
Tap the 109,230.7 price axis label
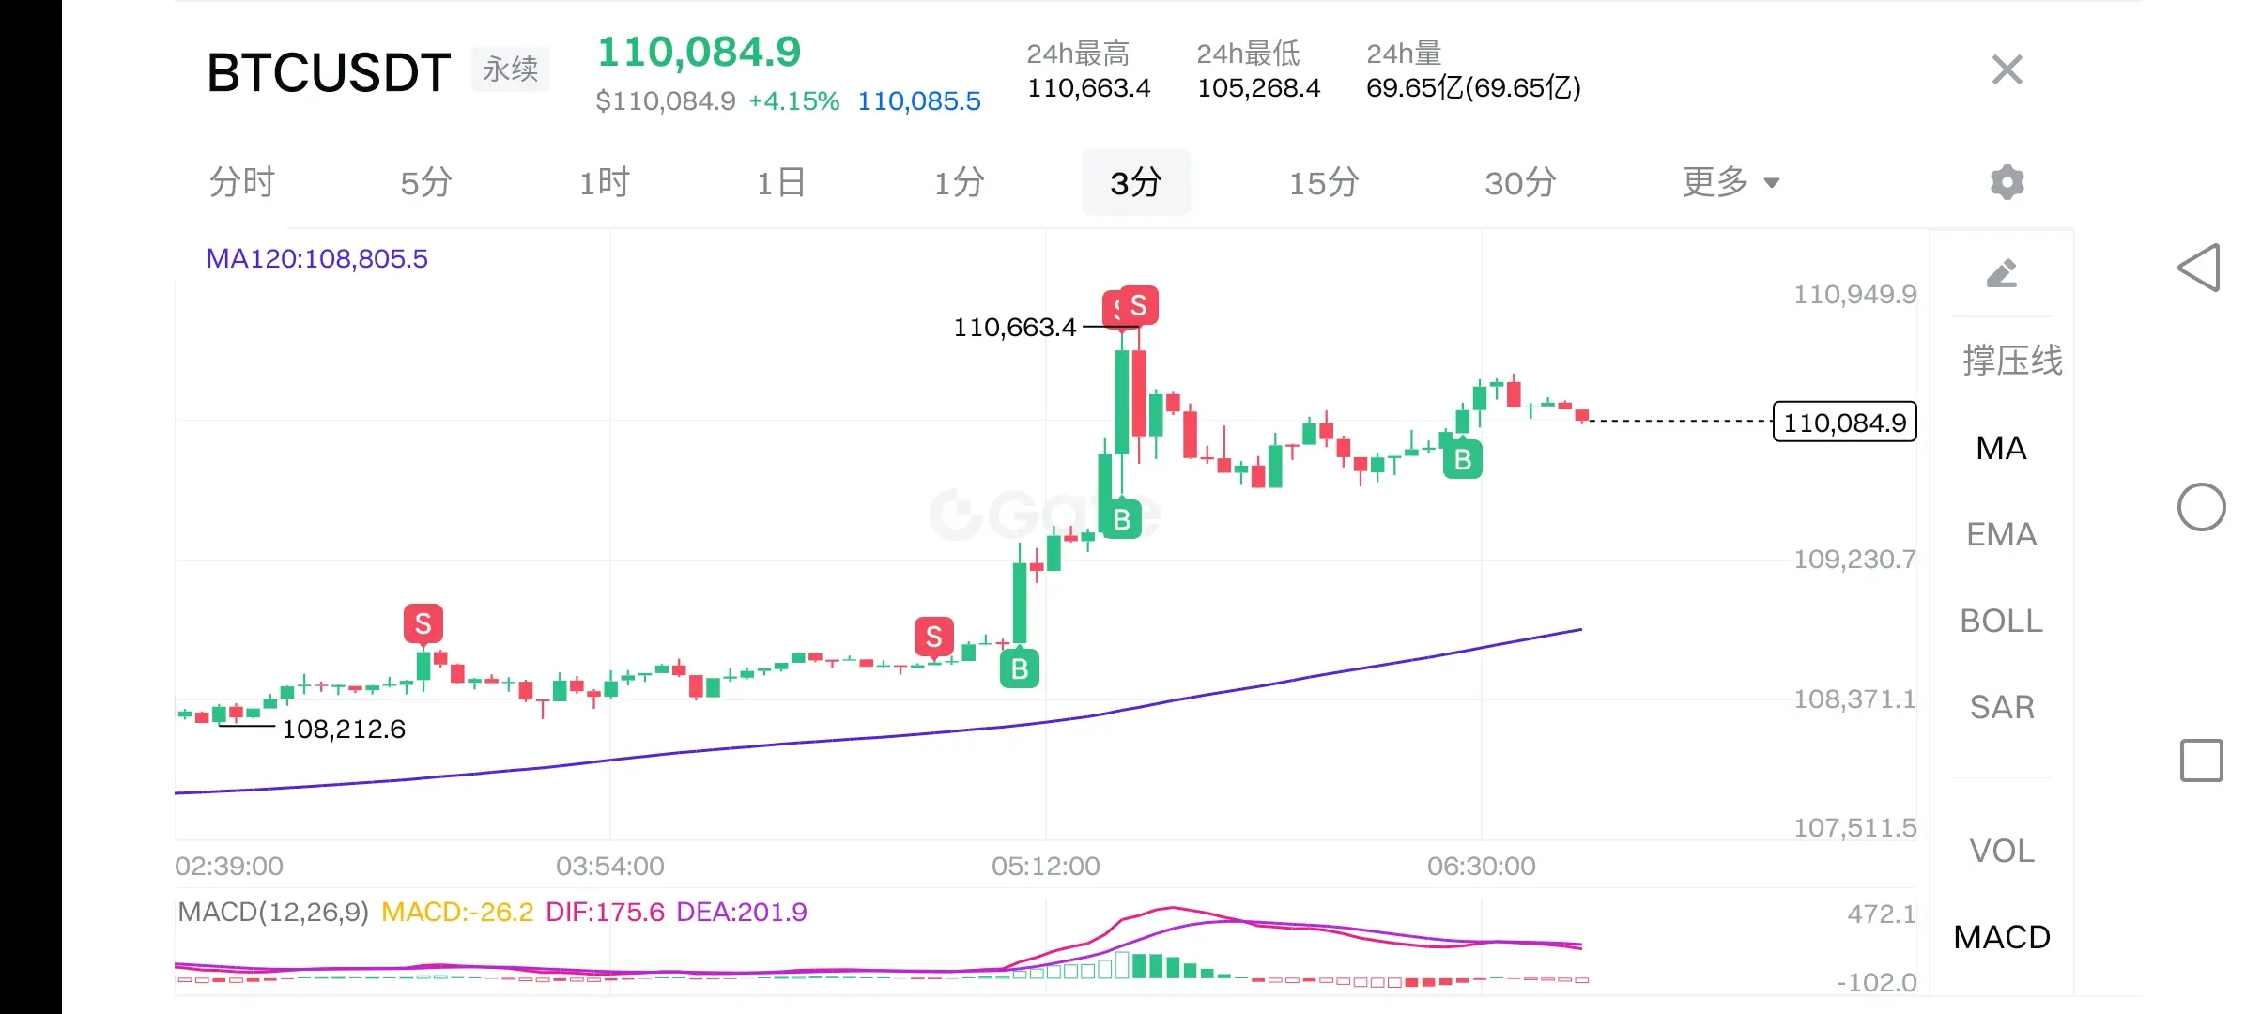point(1854,559)
